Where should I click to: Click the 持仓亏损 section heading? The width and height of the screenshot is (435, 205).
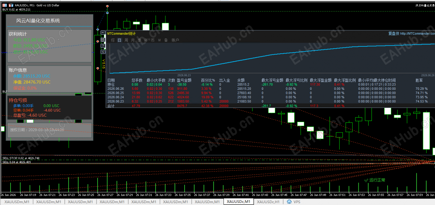(18, 100)
